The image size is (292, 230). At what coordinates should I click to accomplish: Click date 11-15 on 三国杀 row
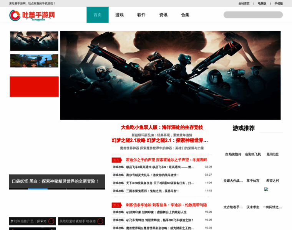pyautogui.click(x=208, y=191)
